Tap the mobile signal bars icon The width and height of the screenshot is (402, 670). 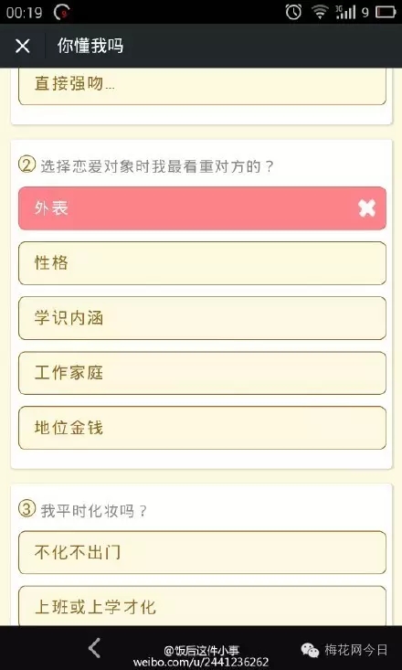(345, 12)
